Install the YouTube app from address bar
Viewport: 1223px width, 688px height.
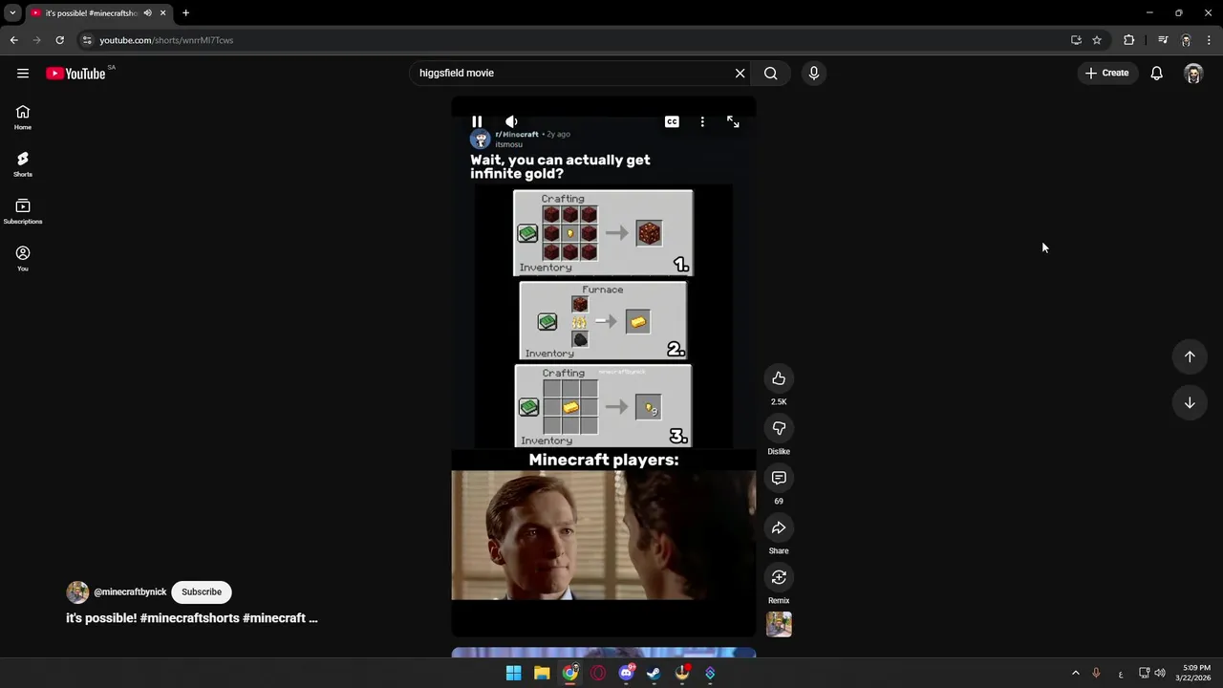point(1076,40)
